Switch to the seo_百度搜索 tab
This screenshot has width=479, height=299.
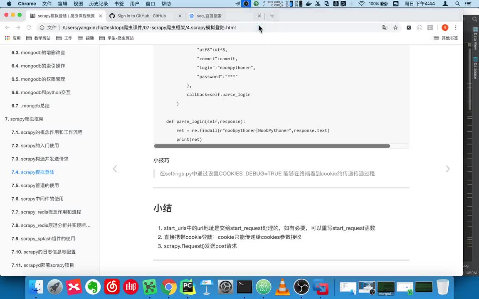209,16
